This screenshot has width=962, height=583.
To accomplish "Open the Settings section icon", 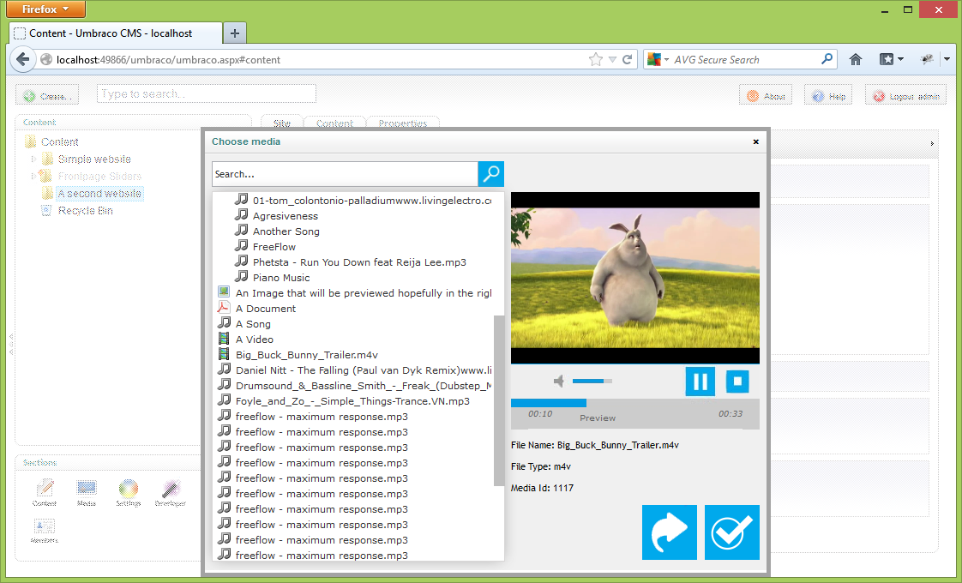I will point(129,492).
